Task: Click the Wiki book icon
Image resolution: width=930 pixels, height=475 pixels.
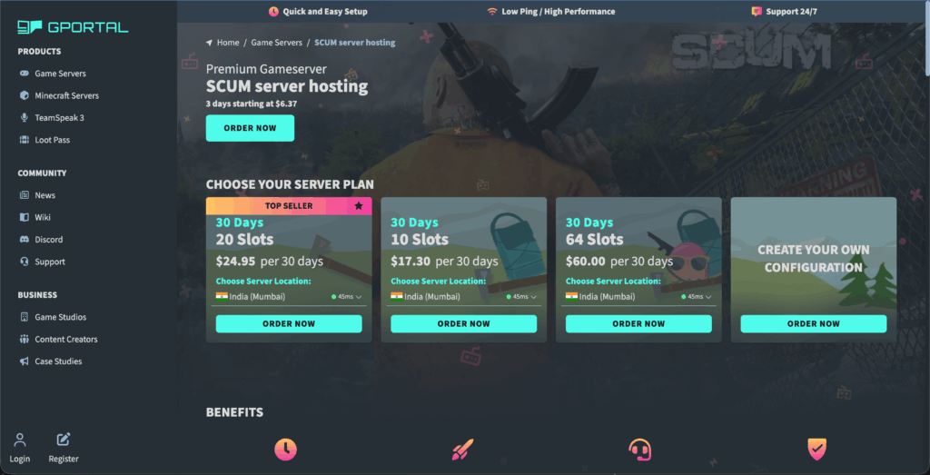Action: point(24,217)
